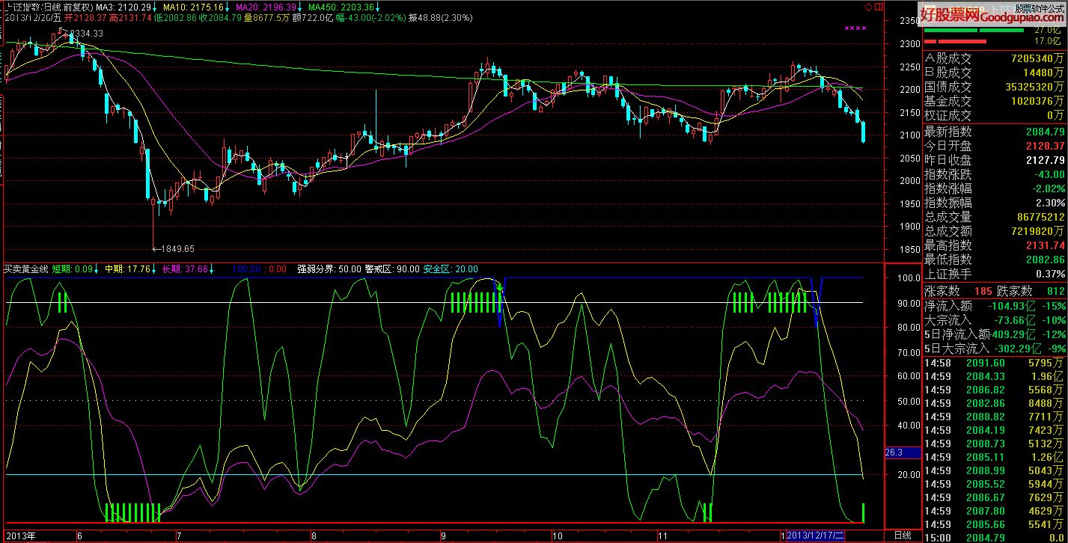Viewport: 1068px width, 543px height.
Task: Click the 警戒区 90.00 label
Action: pos(392,269)
